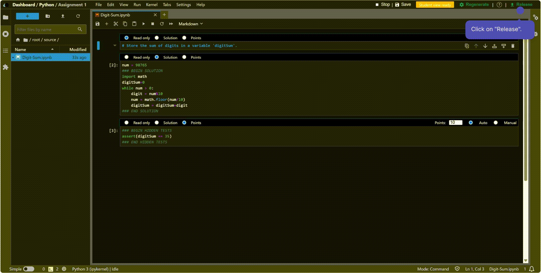Toggle the Simple mode switch
541x273 pixels.
point(29,269)
